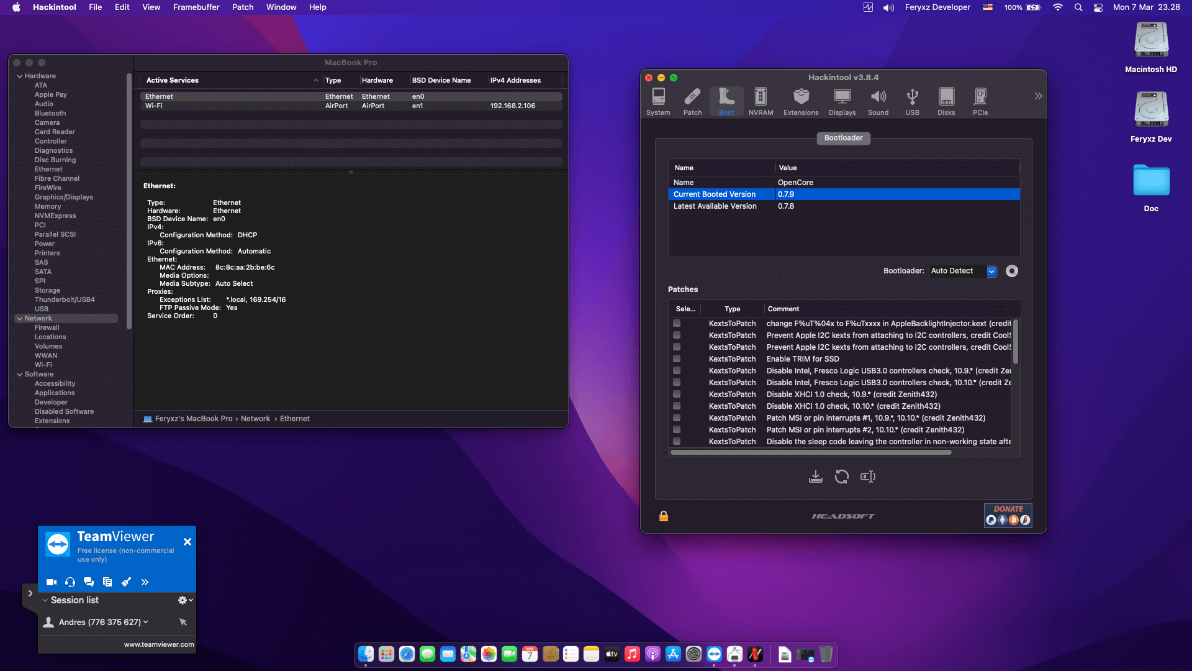Open the Sound section in Hackintool
This screenshot has width=1192, height=671.
pos(878,102)
